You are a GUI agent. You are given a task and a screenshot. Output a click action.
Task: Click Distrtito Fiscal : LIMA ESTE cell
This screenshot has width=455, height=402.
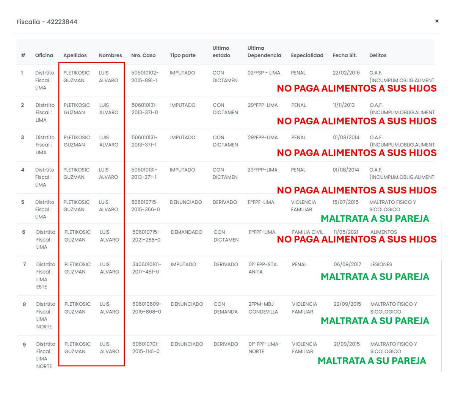click(x=45, y=276)
